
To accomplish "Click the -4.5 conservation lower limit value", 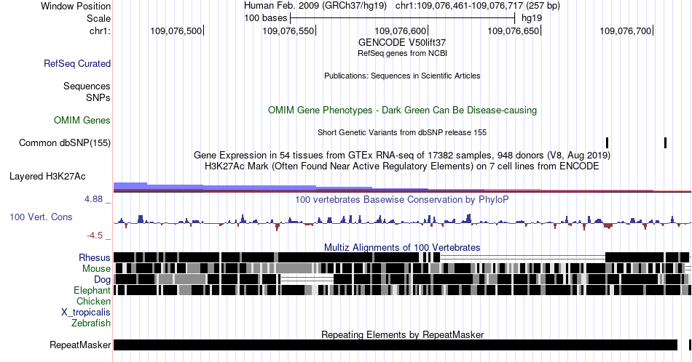I will click(95, 236).
